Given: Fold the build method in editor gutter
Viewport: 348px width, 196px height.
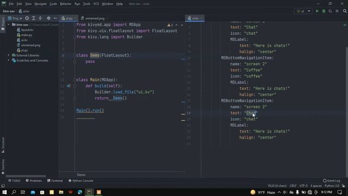Looking at the screenshot, I should 75,86.
